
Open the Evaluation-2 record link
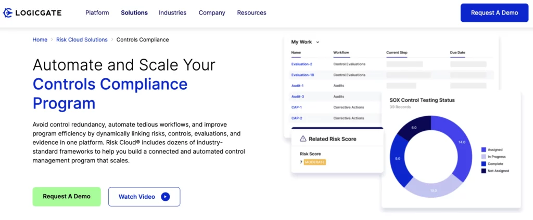302,64
